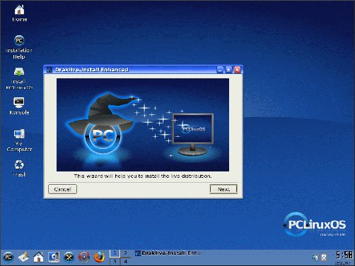
Task: Launch the red lifesaver package manager icon
Action: pos(84,257)
